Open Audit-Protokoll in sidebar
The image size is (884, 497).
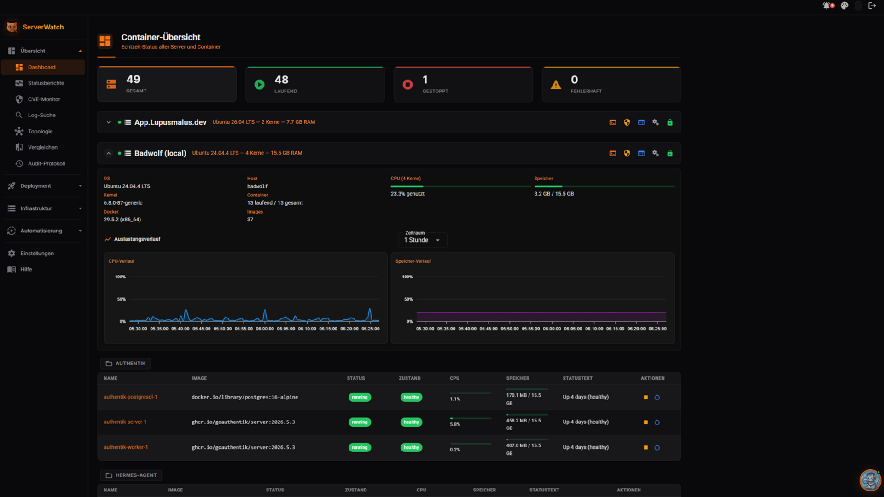(x=43, y=163)
